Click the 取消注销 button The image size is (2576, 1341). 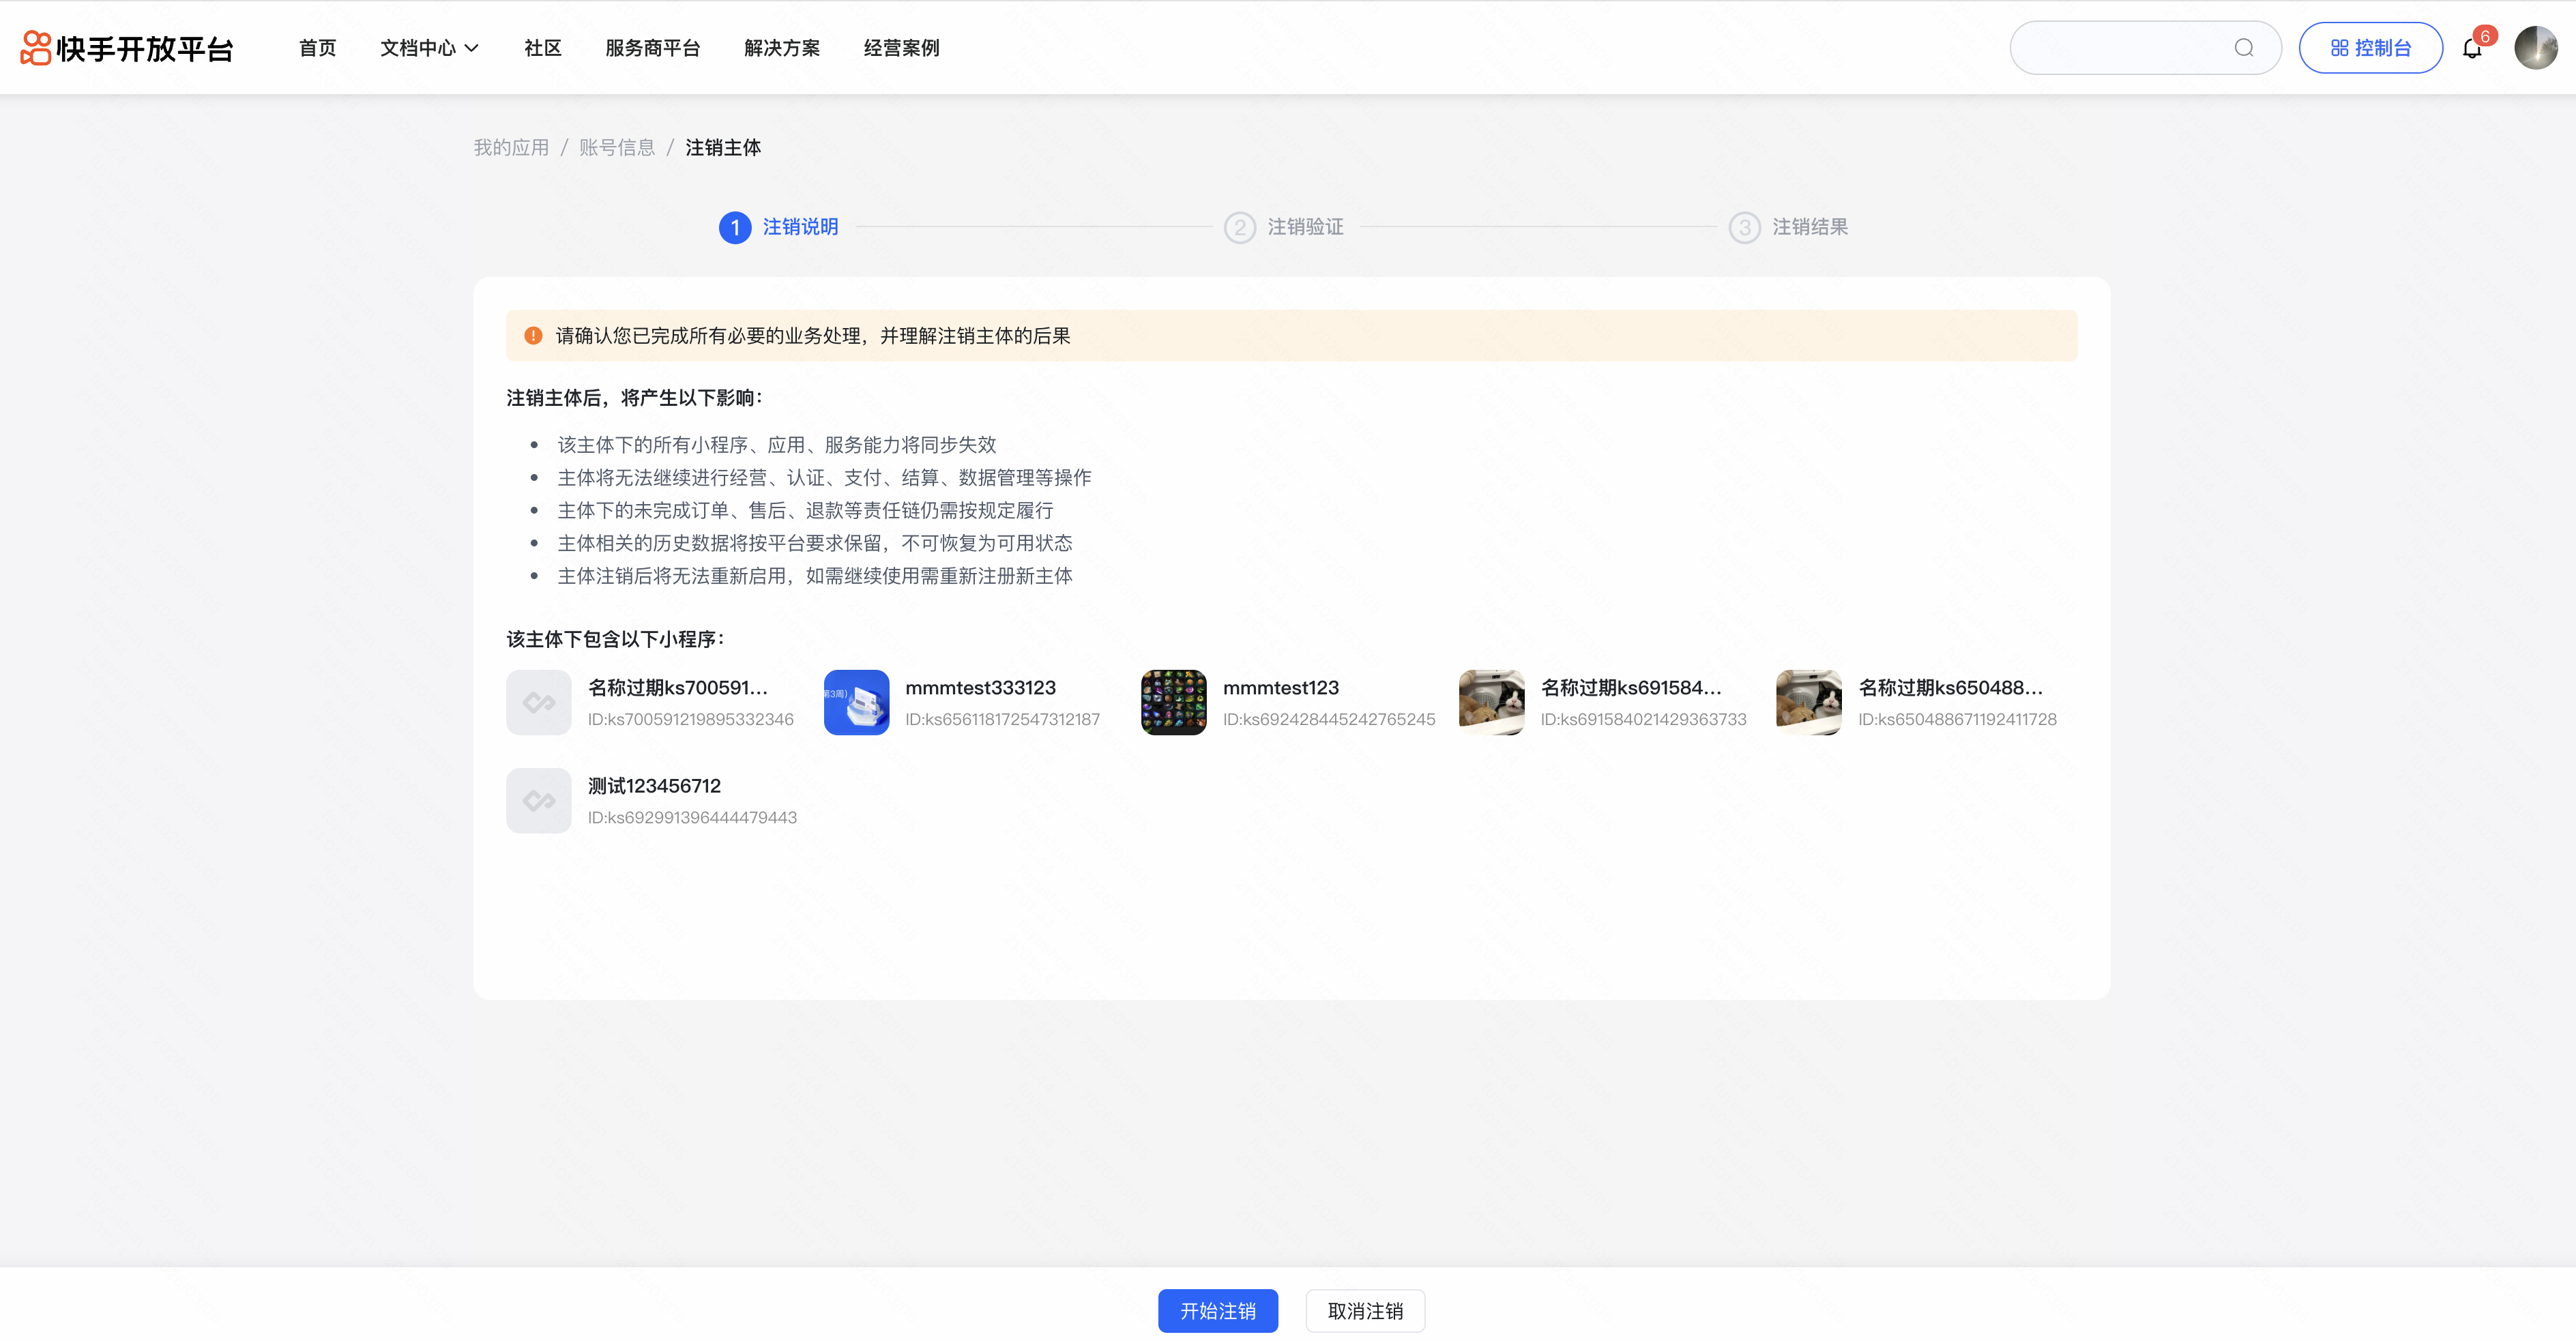tap(1365, 1310)
